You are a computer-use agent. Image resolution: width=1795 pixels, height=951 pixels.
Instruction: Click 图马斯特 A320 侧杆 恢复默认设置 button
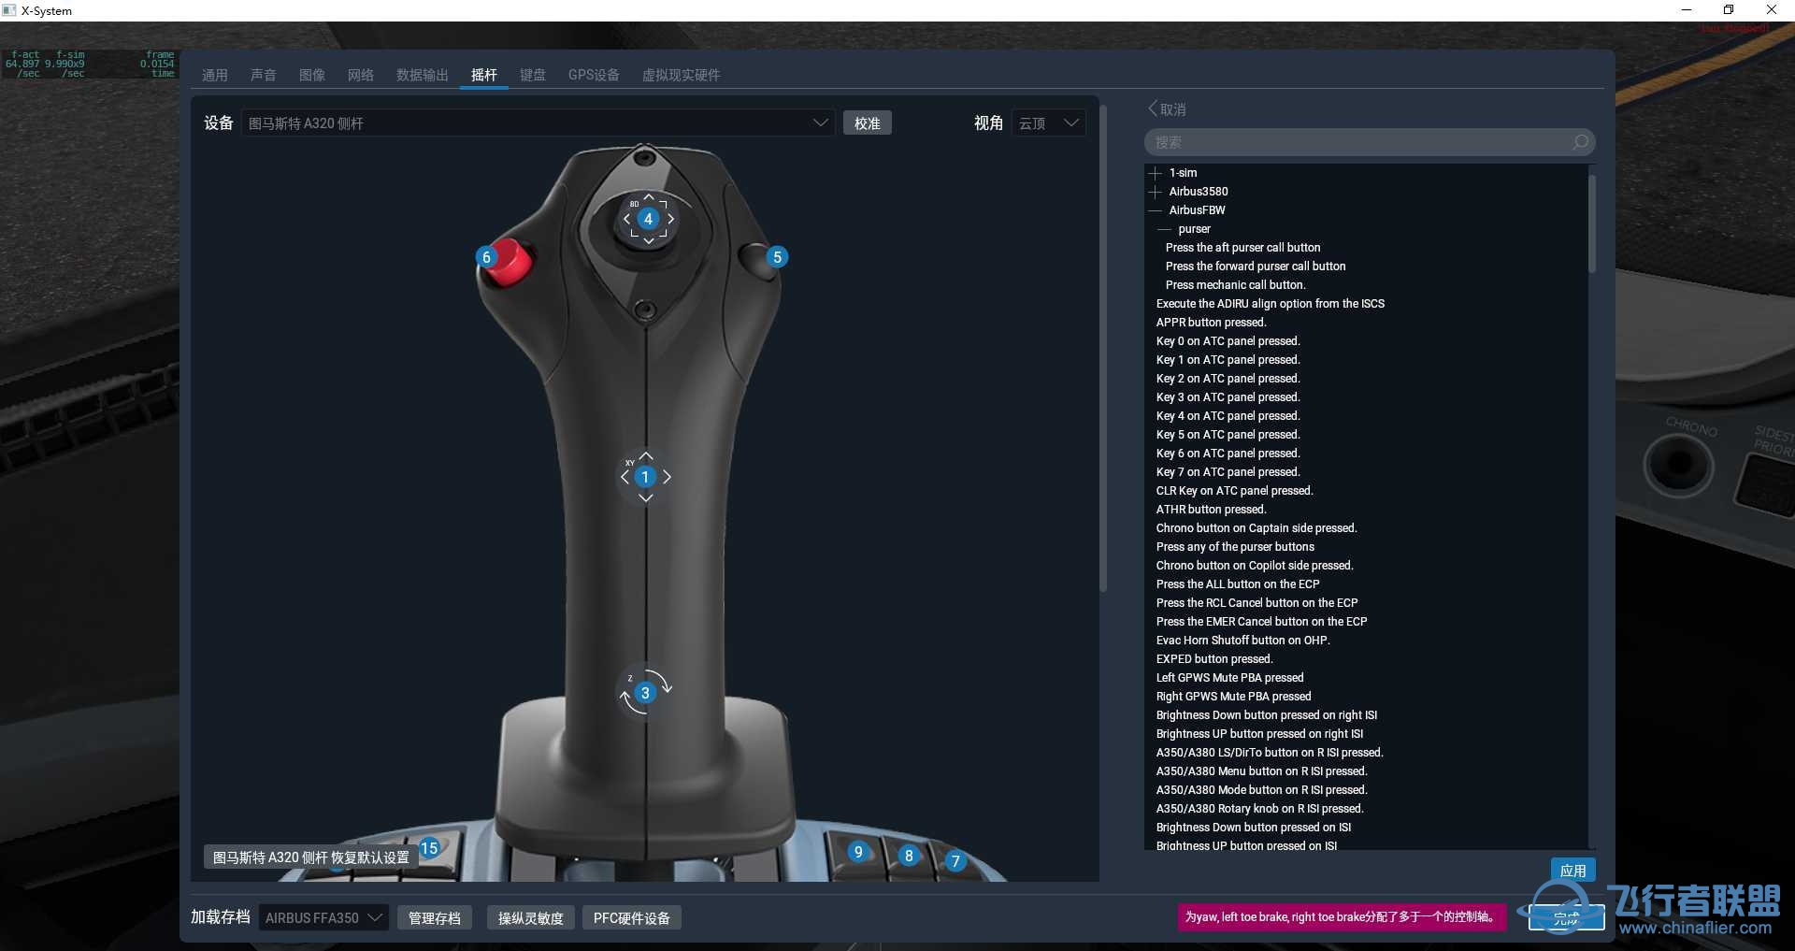311,857
